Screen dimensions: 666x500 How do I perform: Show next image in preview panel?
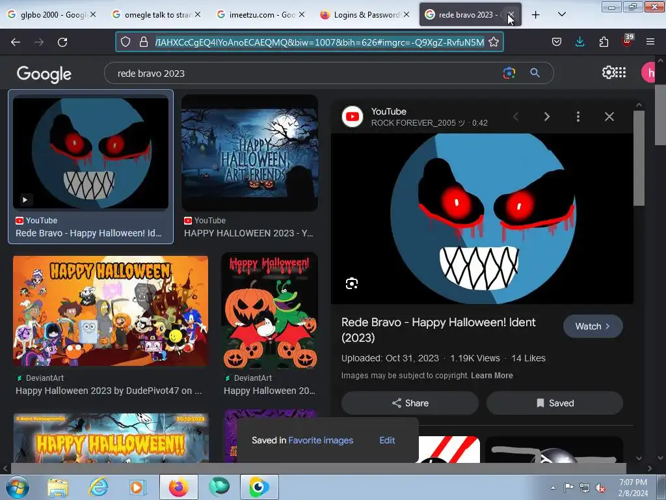point(547,117)
